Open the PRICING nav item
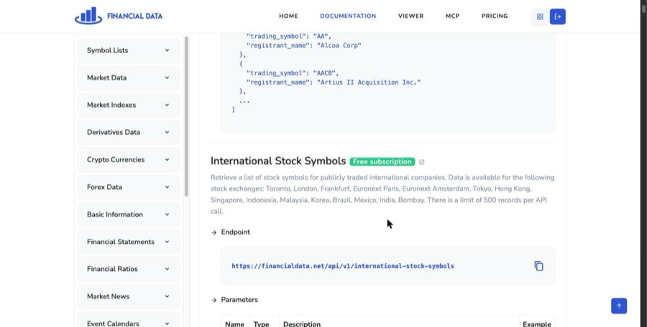Viewport: 647px width, 327px height. point(495,16)
